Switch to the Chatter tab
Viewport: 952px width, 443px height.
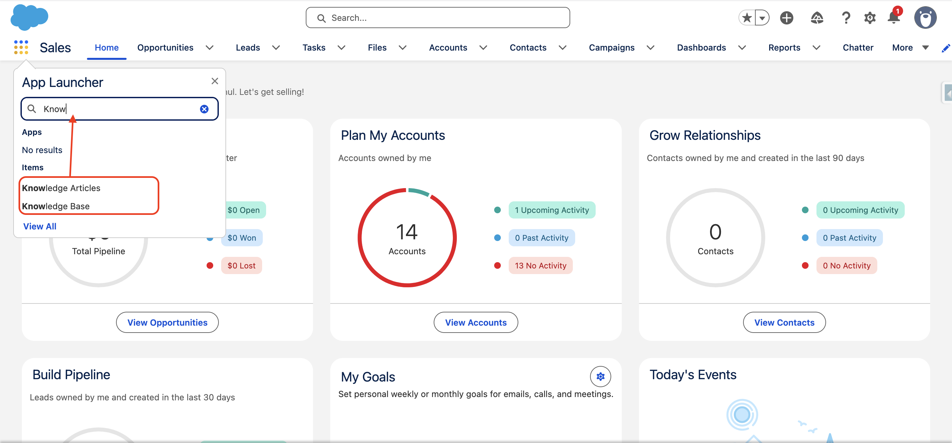857,48
